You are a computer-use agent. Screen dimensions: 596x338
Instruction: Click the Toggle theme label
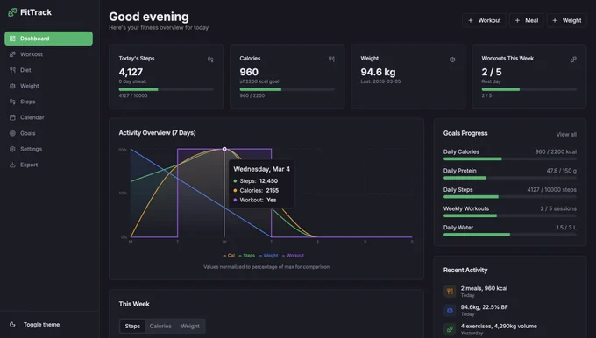(x=41, y=325)
